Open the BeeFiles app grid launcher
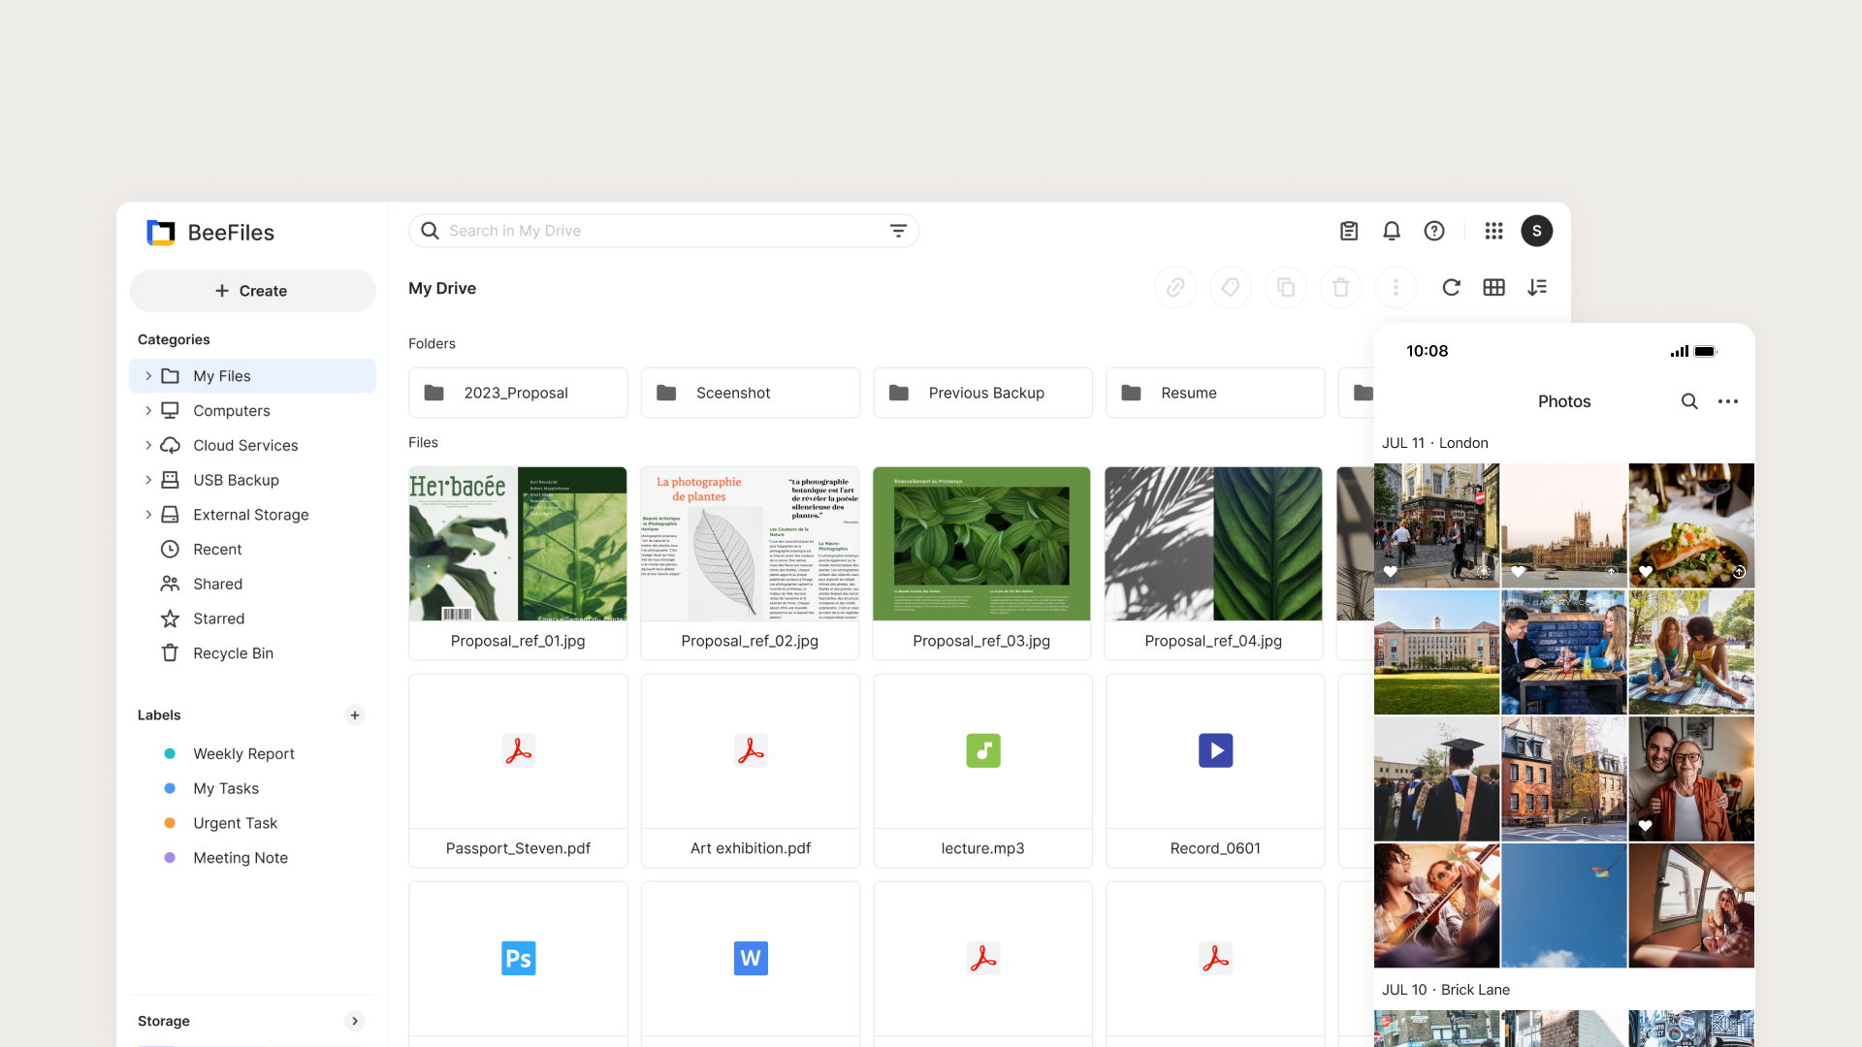Image resolution: width=1862 pixels, height=1047 pixels. tap(1493, 231)
